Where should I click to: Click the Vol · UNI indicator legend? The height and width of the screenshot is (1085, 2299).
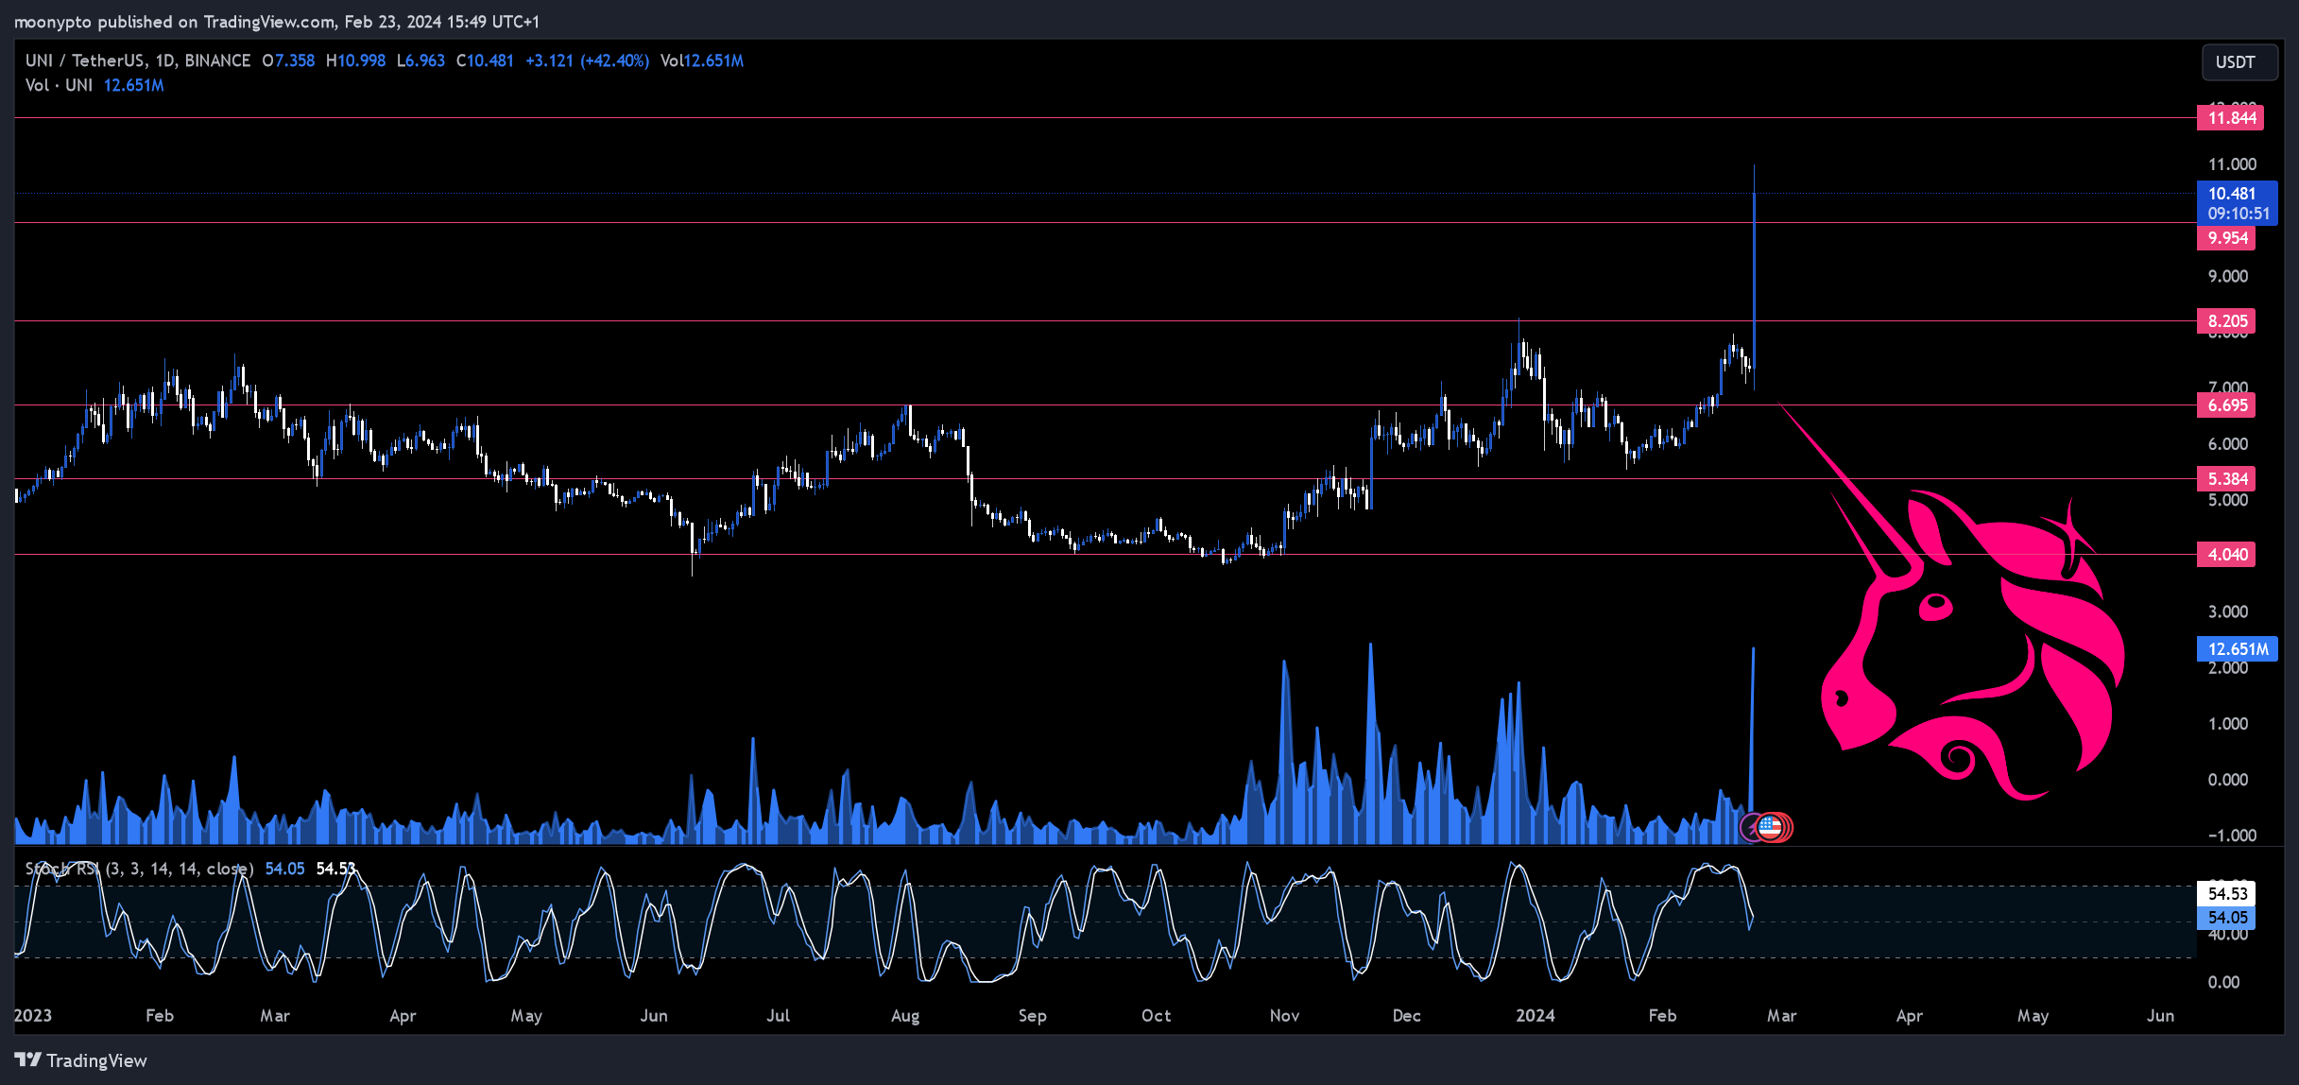[x=59, y=85]
